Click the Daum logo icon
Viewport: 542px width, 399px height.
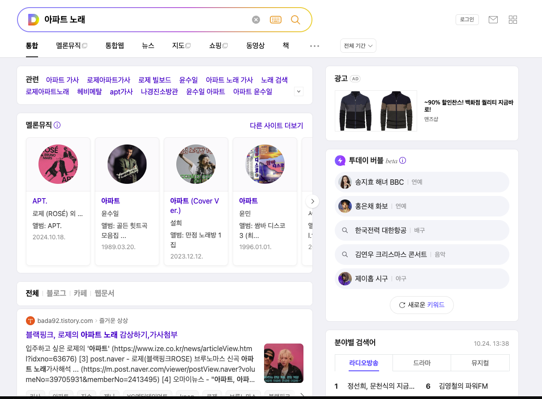point(32,19)
